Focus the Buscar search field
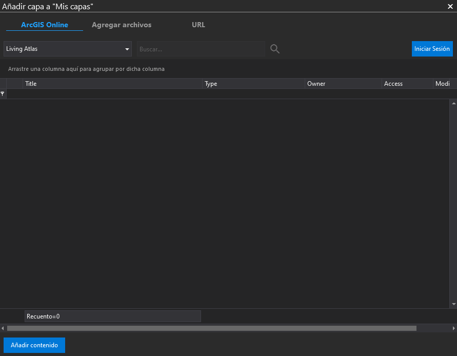The width and height of the screenshot is (457, 356). click(x=201, y=49)
